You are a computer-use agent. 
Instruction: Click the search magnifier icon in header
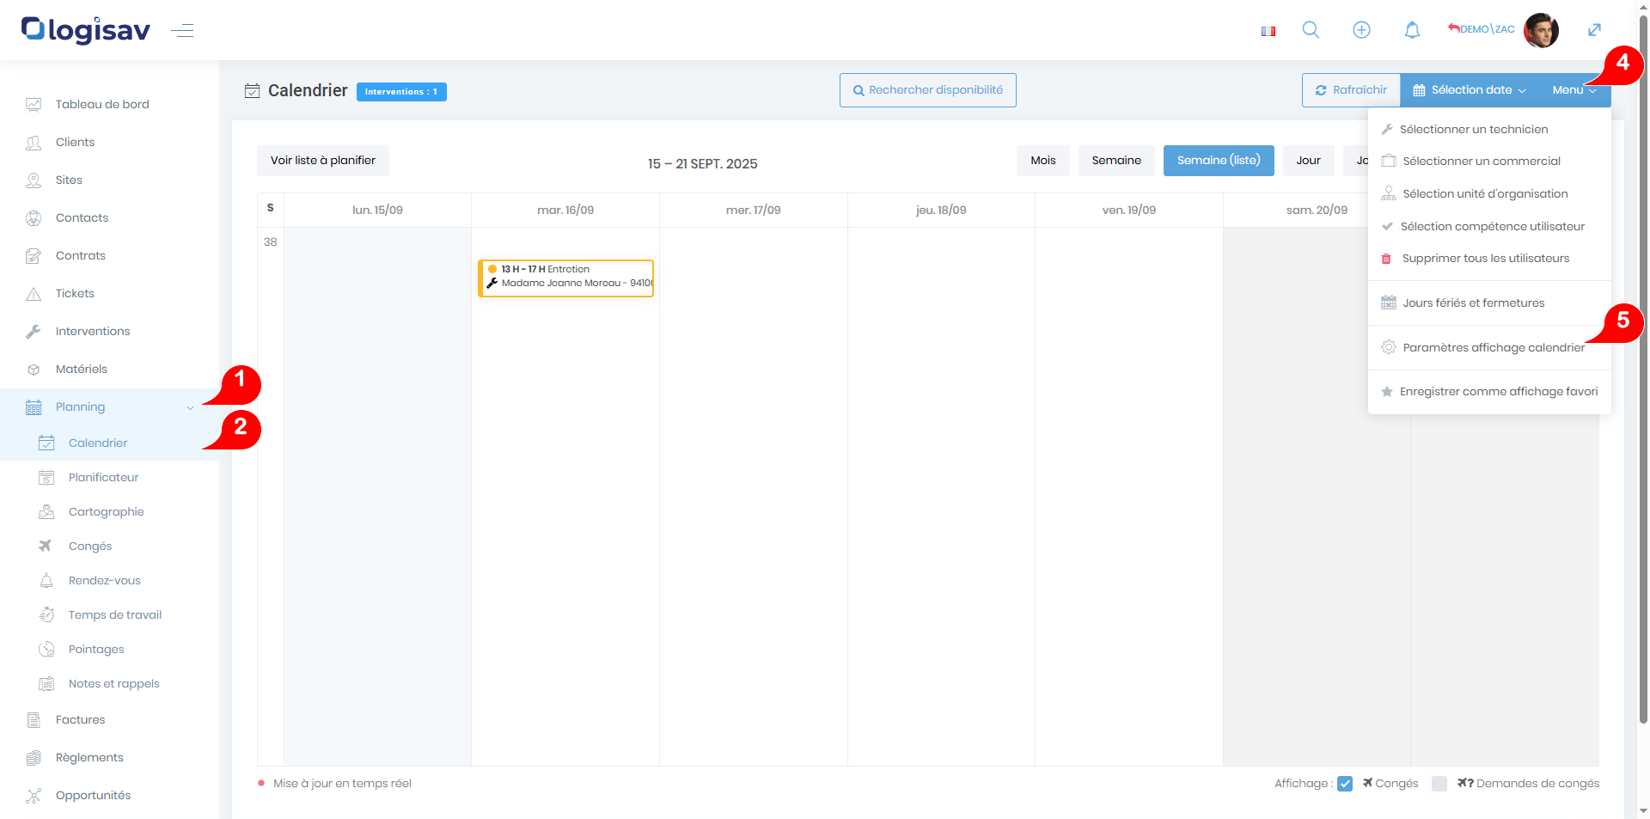[x=1311, y=30]
